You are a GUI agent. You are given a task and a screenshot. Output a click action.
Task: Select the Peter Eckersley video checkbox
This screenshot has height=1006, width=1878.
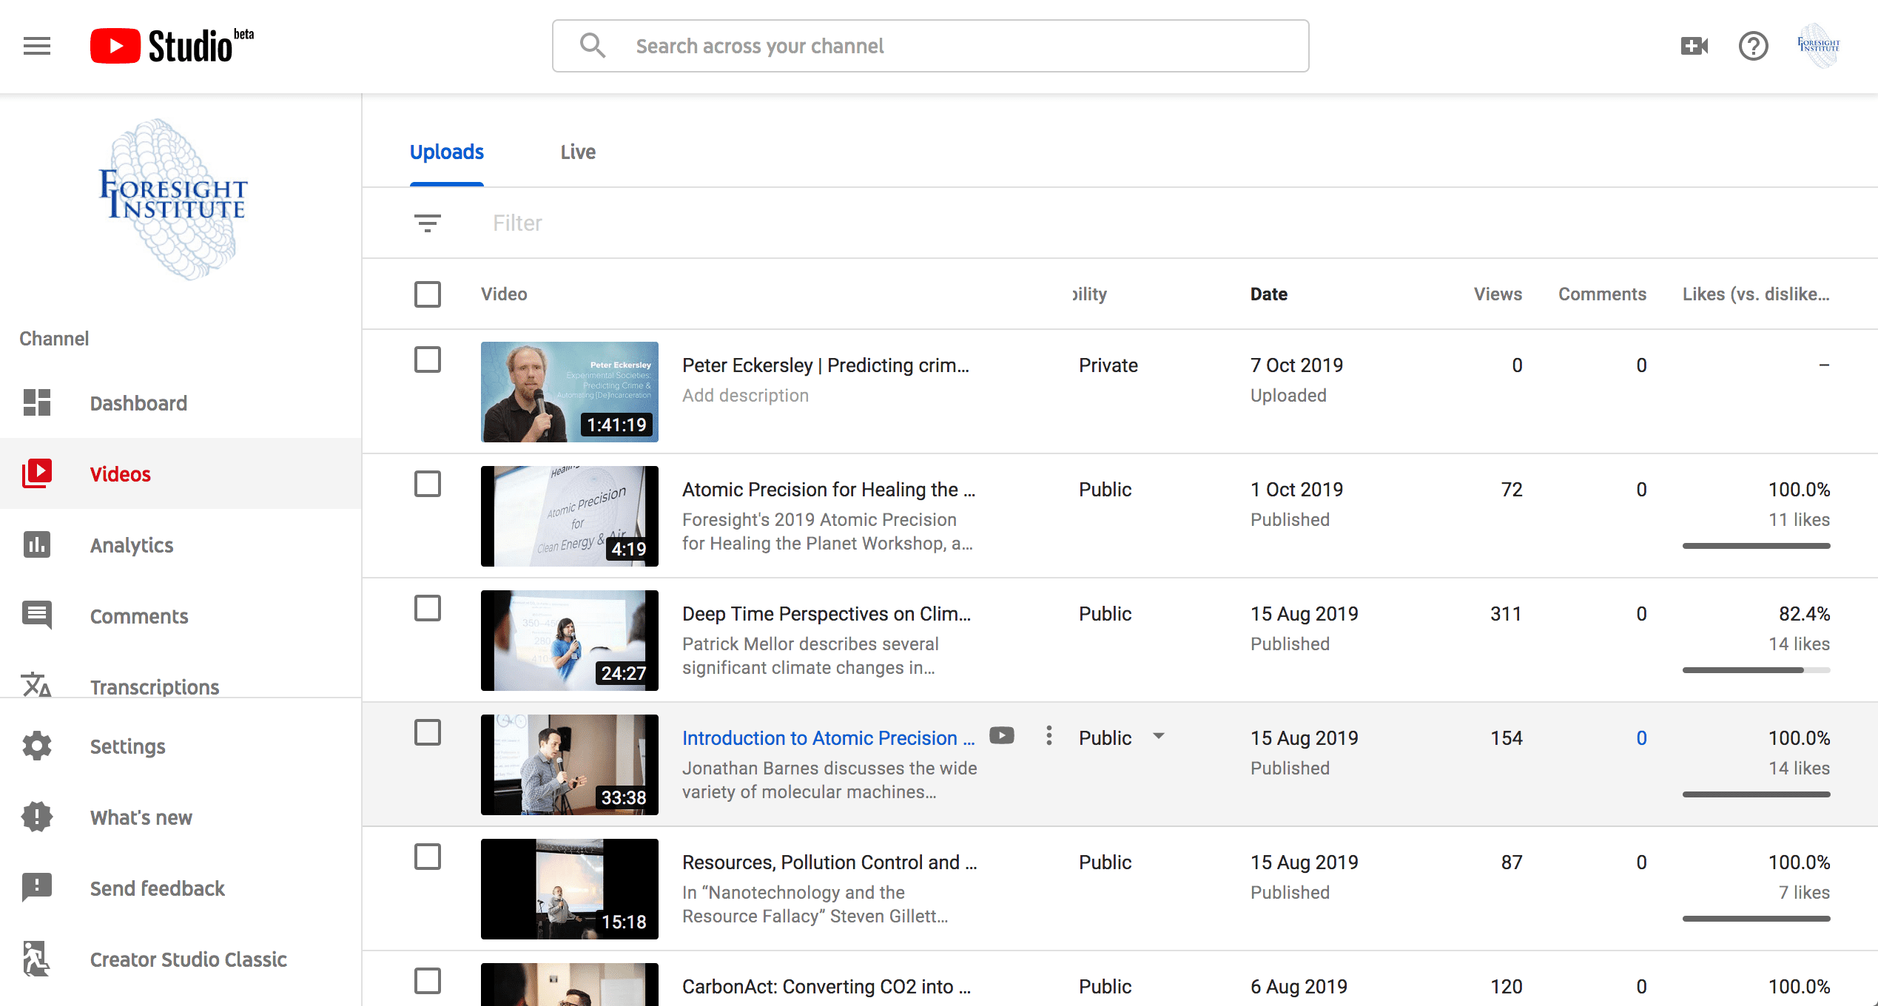coord(427,359)
